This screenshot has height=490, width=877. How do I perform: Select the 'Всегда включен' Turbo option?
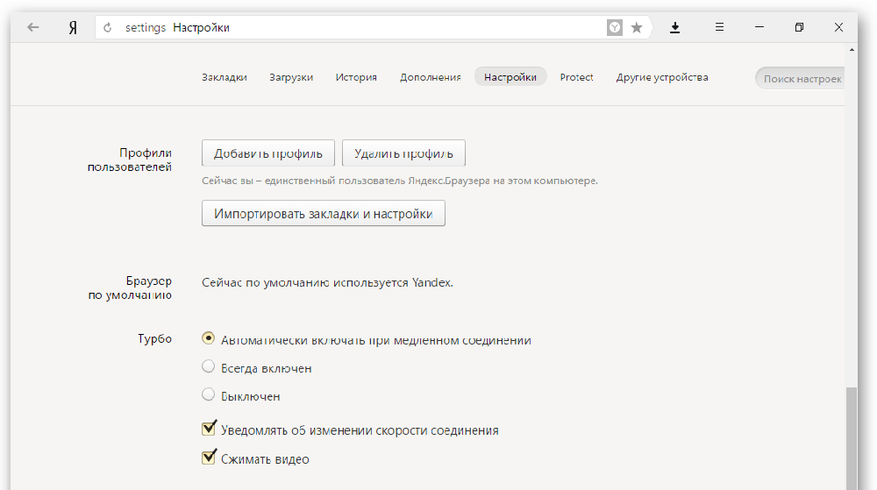point(209,367)
